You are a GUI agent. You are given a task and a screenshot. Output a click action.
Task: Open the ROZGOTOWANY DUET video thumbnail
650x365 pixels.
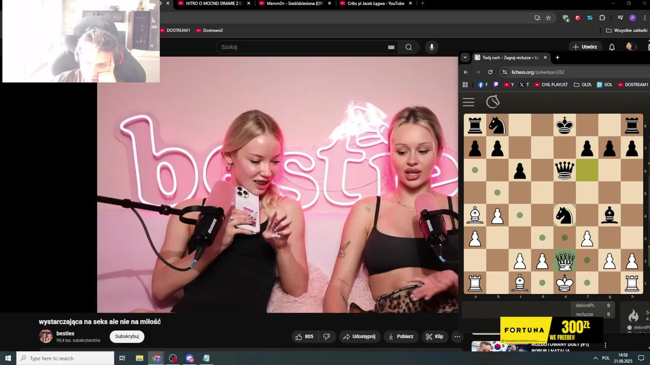click(500, 346)
